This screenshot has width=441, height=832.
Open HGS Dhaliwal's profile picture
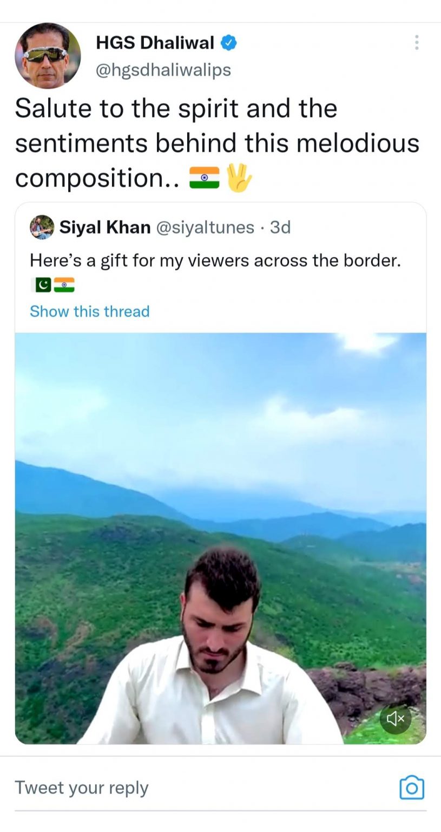pyautogui.click(x=48, y=56)
